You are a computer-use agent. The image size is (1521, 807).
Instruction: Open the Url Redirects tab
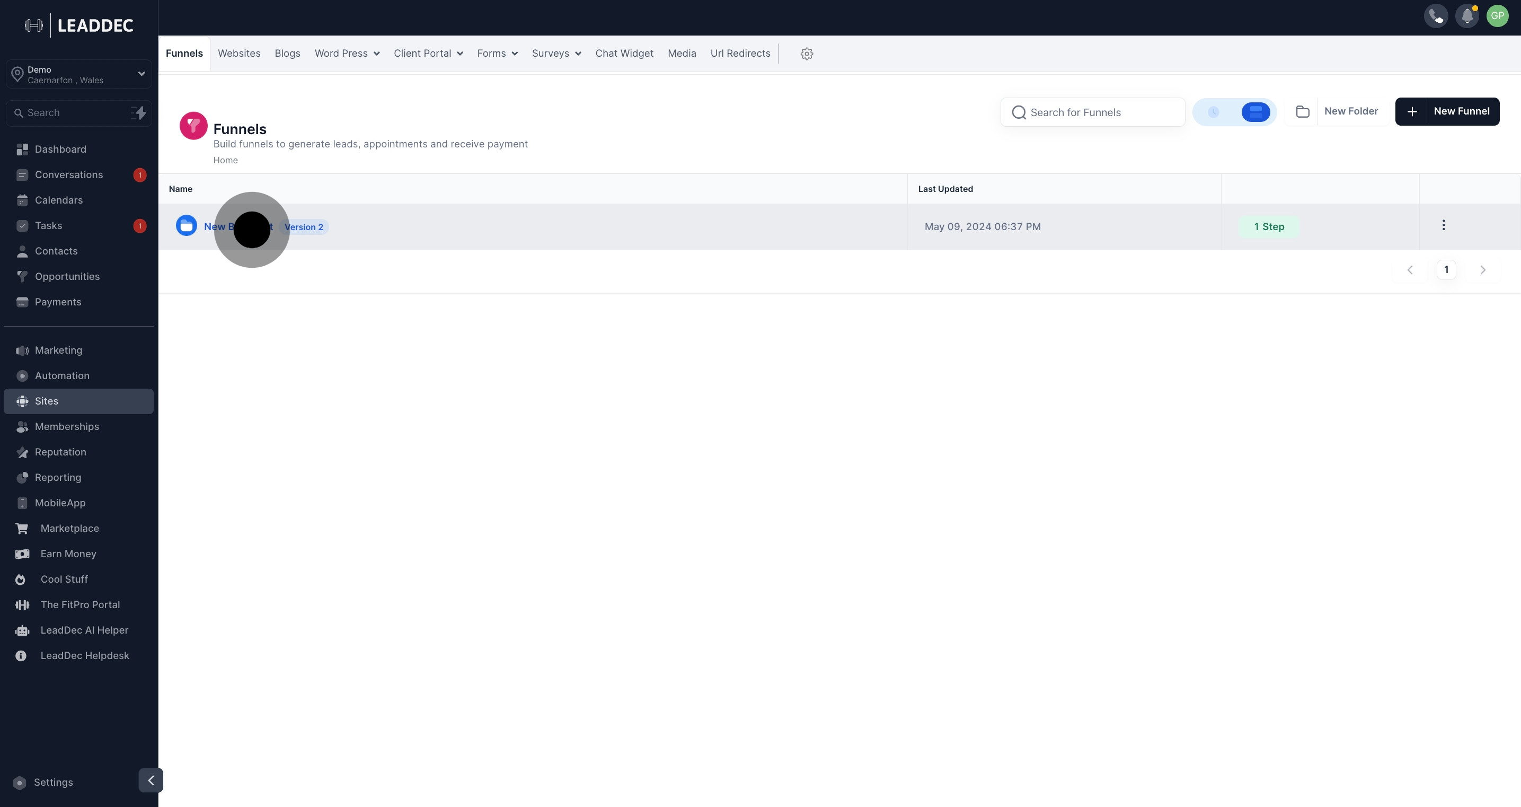[740, 54]
